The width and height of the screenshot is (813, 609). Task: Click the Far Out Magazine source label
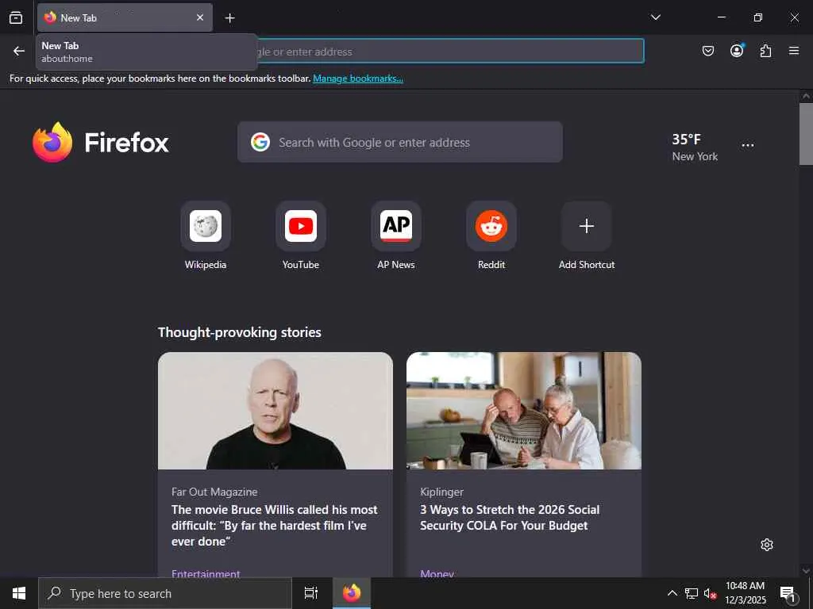214,492
